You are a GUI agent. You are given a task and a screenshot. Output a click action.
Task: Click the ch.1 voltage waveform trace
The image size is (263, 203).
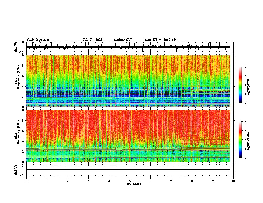click(x=128, y=47)
